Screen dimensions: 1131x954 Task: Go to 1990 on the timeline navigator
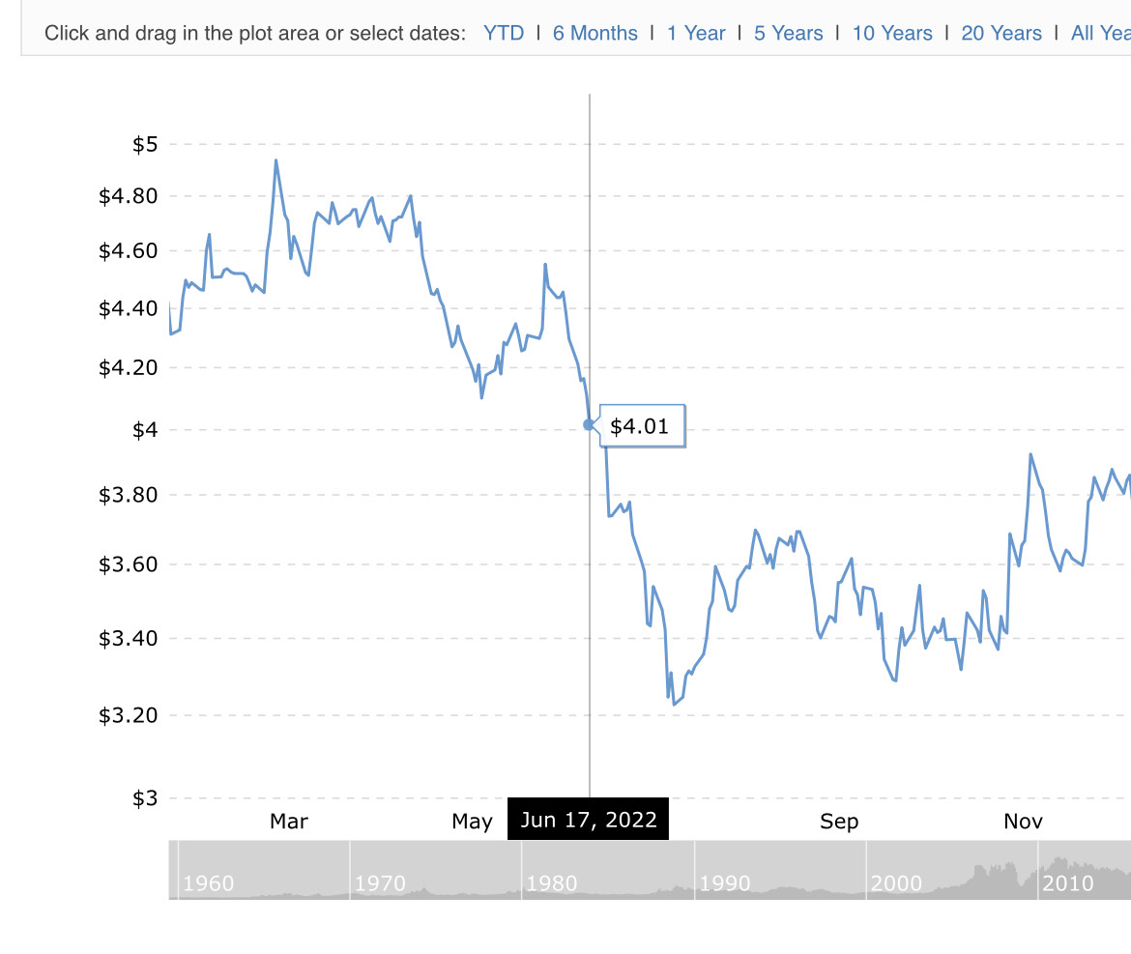click(x=724, y=883)
